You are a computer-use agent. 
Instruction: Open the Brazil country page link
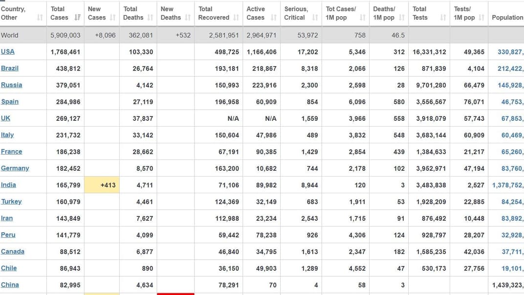click(10, 68)
